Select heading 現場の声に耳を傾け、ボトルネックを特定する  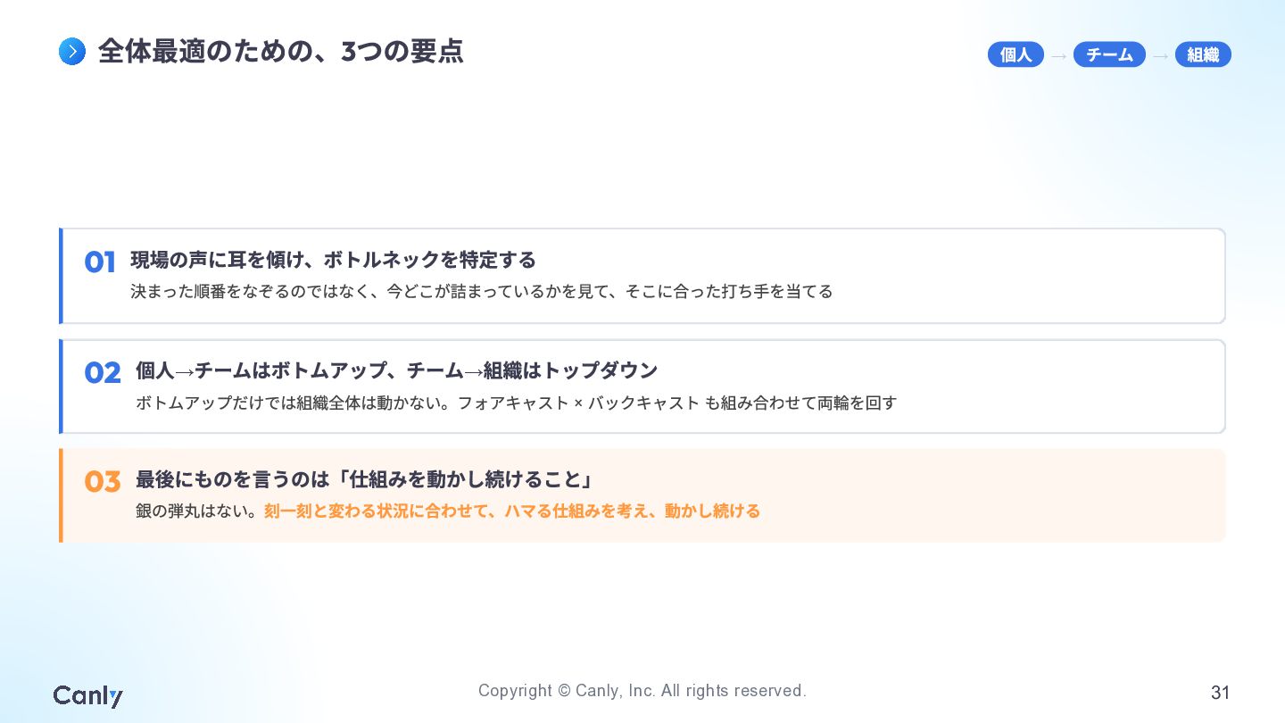coord(333,260)
